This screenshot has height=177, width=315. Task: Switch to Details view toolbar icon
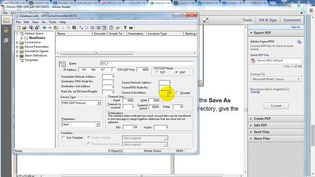click(x=98, y=28)
